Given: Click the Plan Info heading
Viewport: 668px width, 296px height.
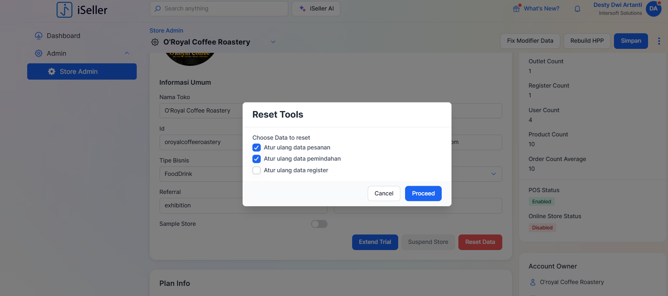Looking at the screenshot, I should [175, 283].
